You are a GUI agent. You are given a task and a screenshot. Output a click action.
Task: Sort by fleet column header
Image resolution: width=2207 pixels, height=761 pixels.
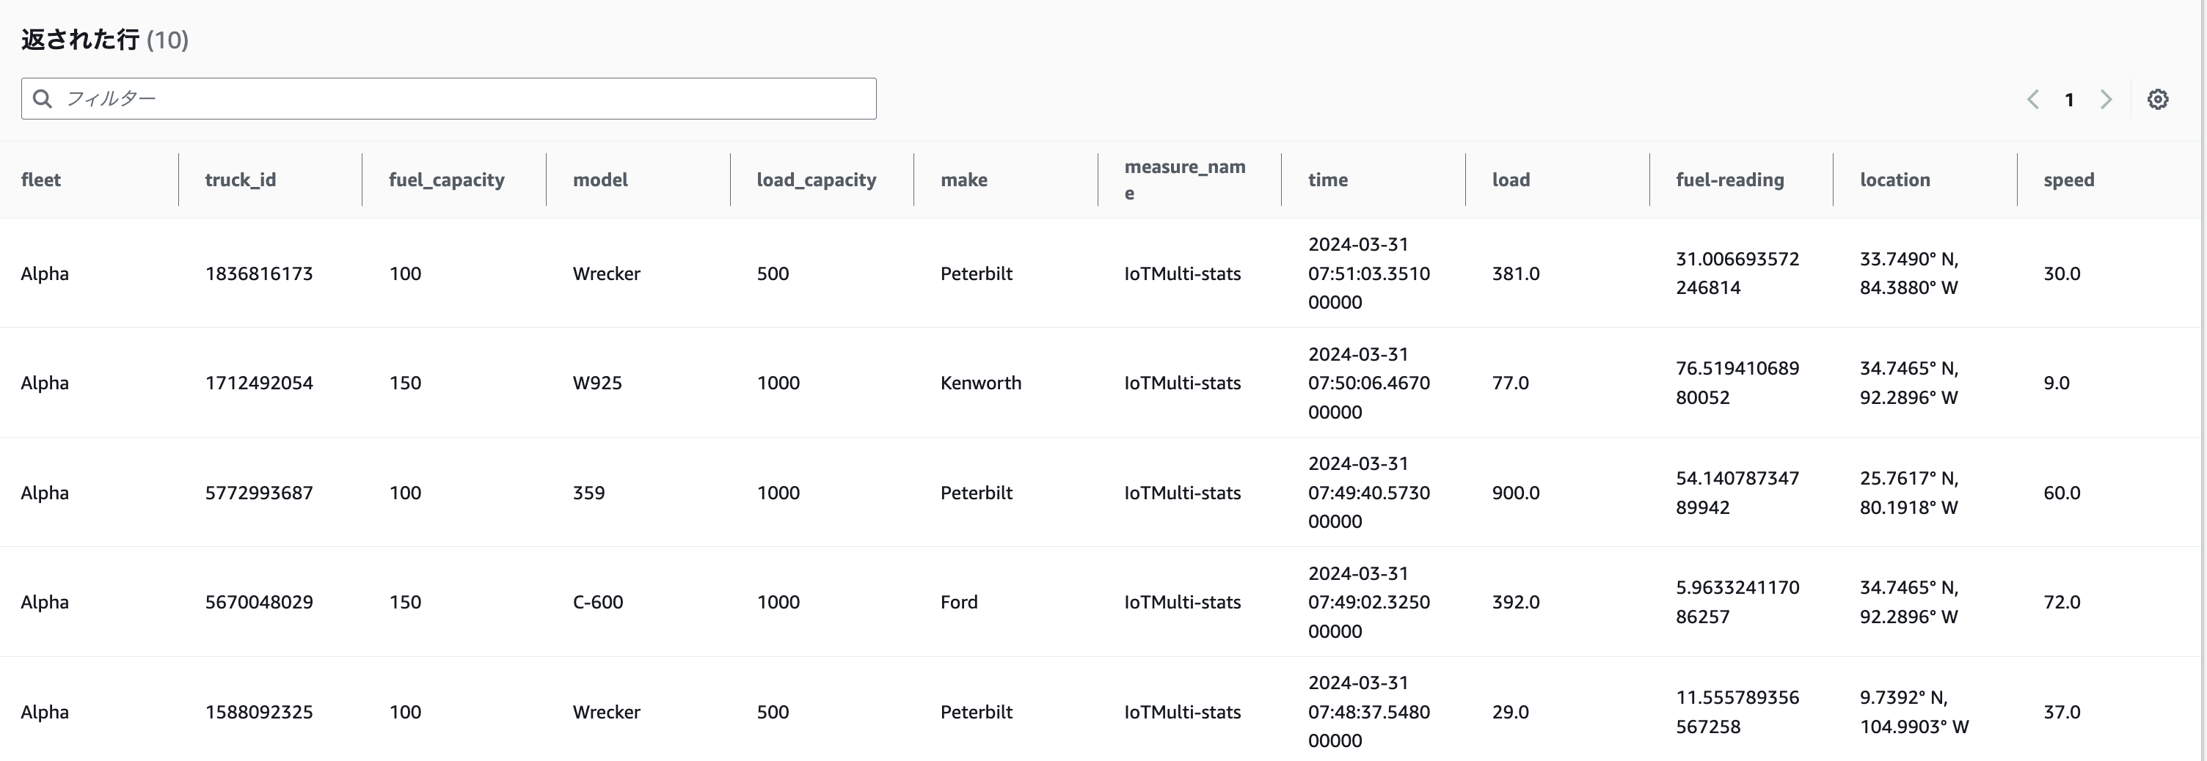click(x=41, y=180)
